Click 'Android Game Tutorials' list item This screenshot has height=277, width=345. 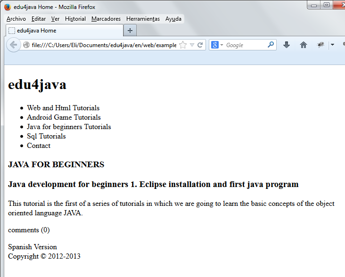pos(64,117)
